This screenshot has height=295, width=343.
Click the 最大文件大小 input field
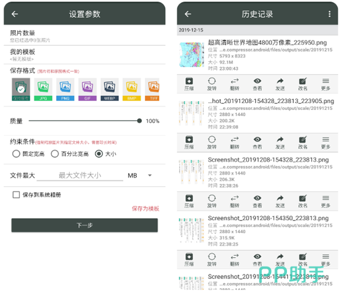point(79,175)
